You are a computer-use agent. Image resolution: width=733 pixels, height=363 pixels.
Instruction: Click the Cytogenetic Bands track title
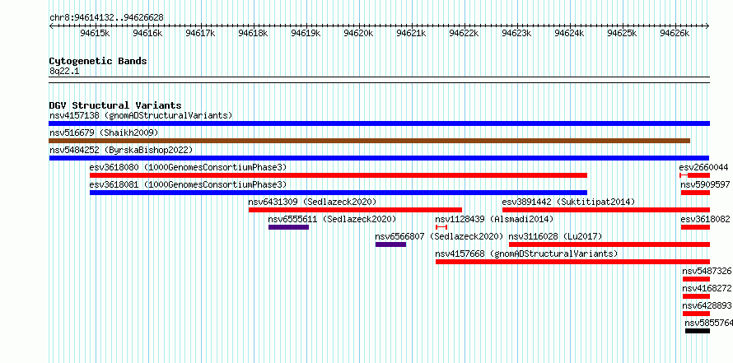coord(98,61)
